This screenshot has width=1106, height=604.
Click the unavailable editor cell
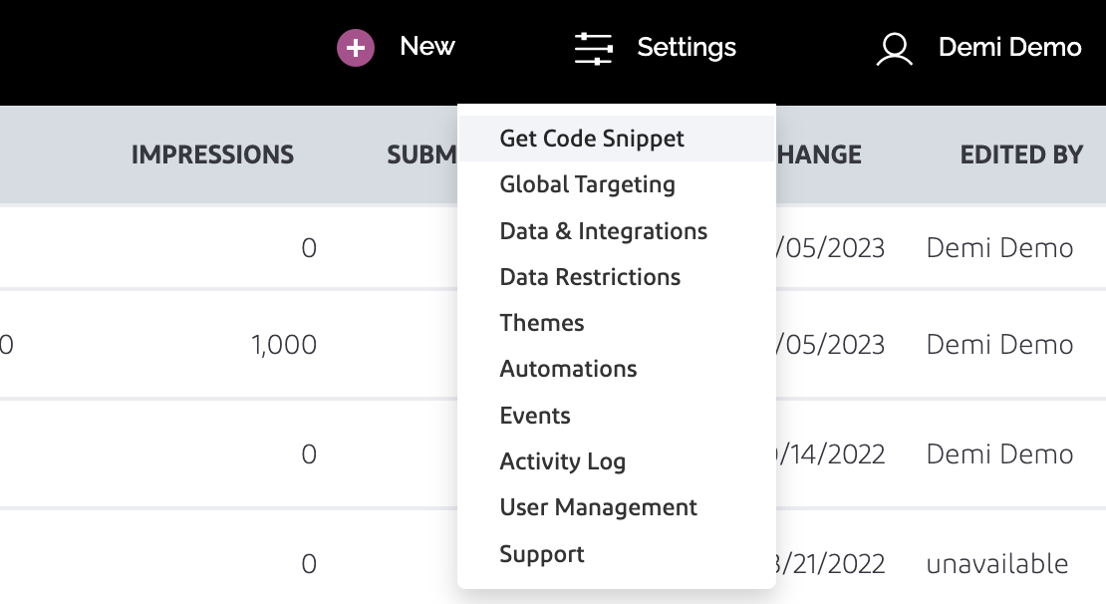click(x=997, y=564)
